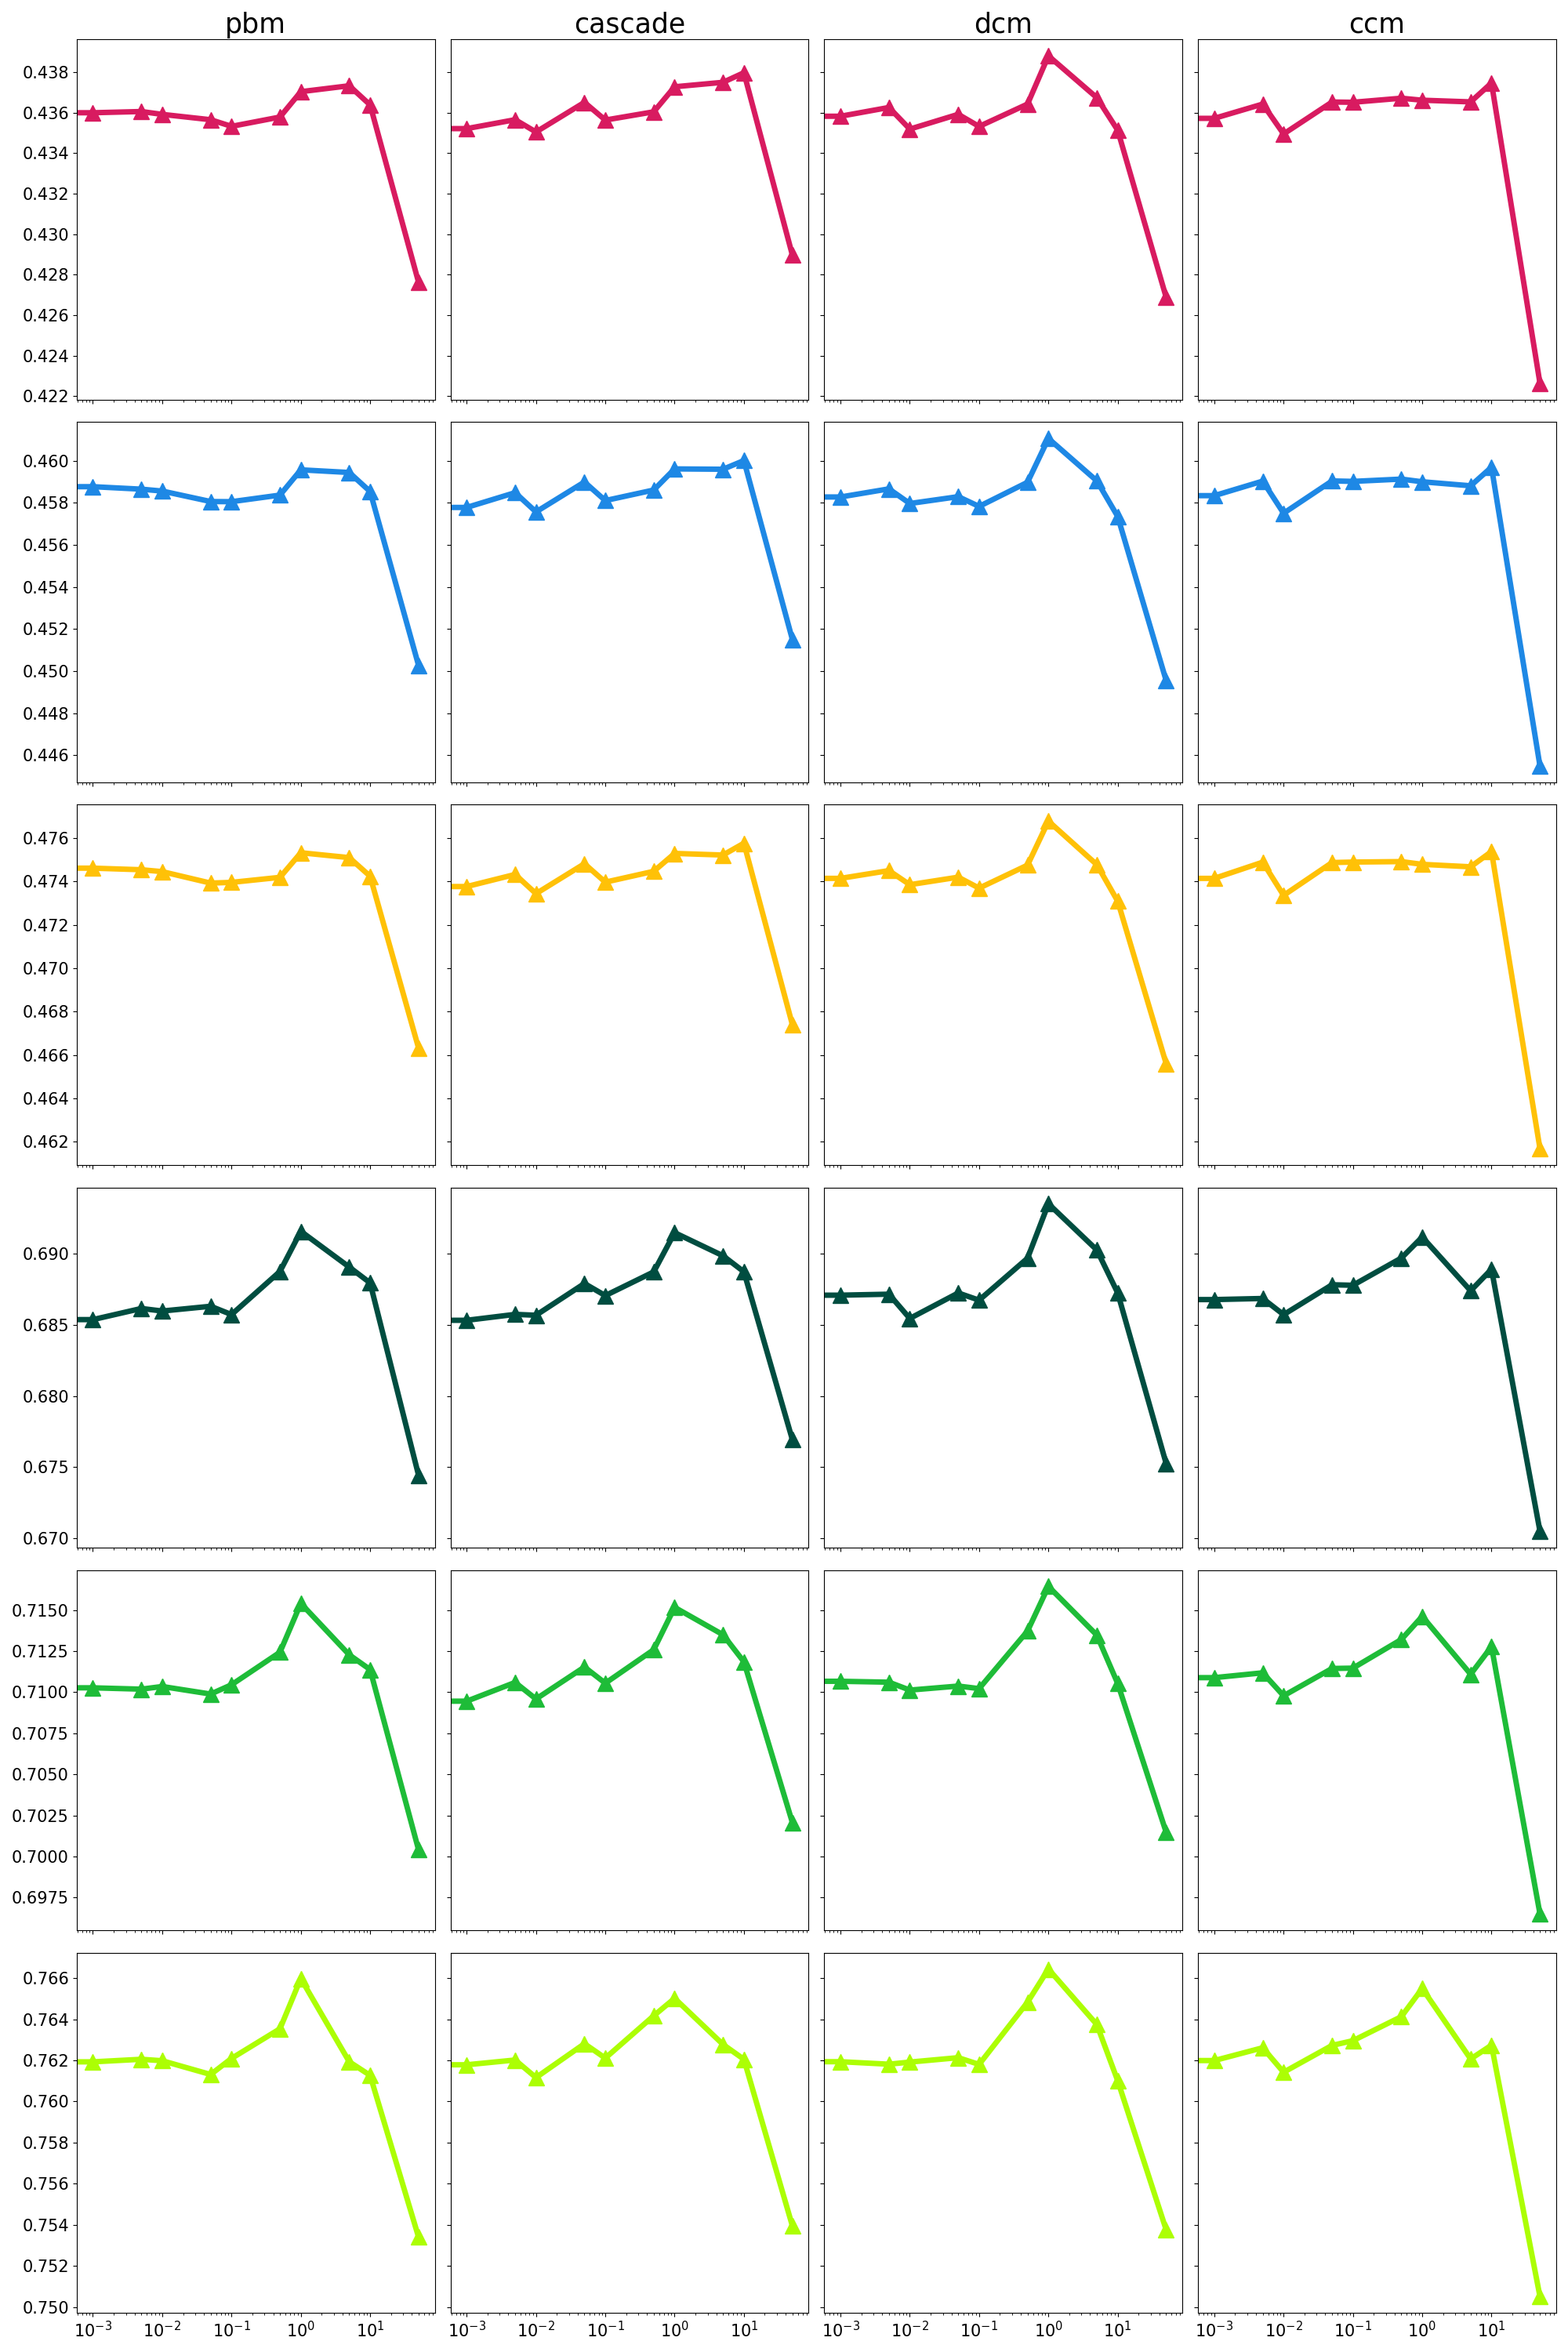Click the 0.438 y-axis tick label
The image size is (1568, 2352).
point(46,72)
